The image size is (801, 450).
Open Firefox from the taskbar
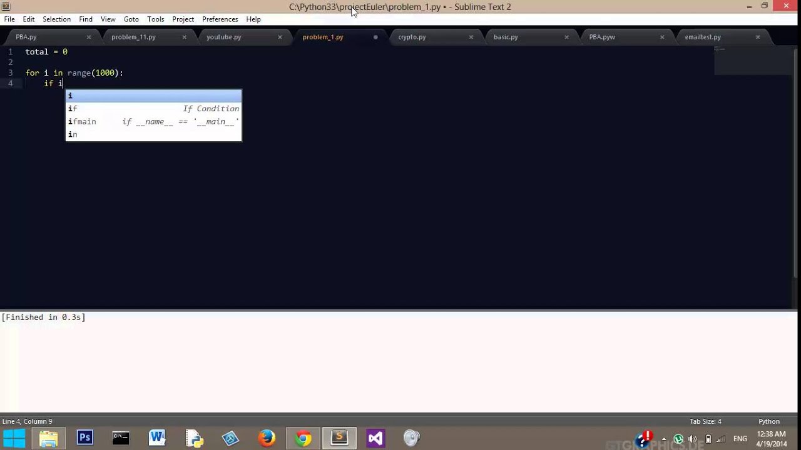(267, 439)
